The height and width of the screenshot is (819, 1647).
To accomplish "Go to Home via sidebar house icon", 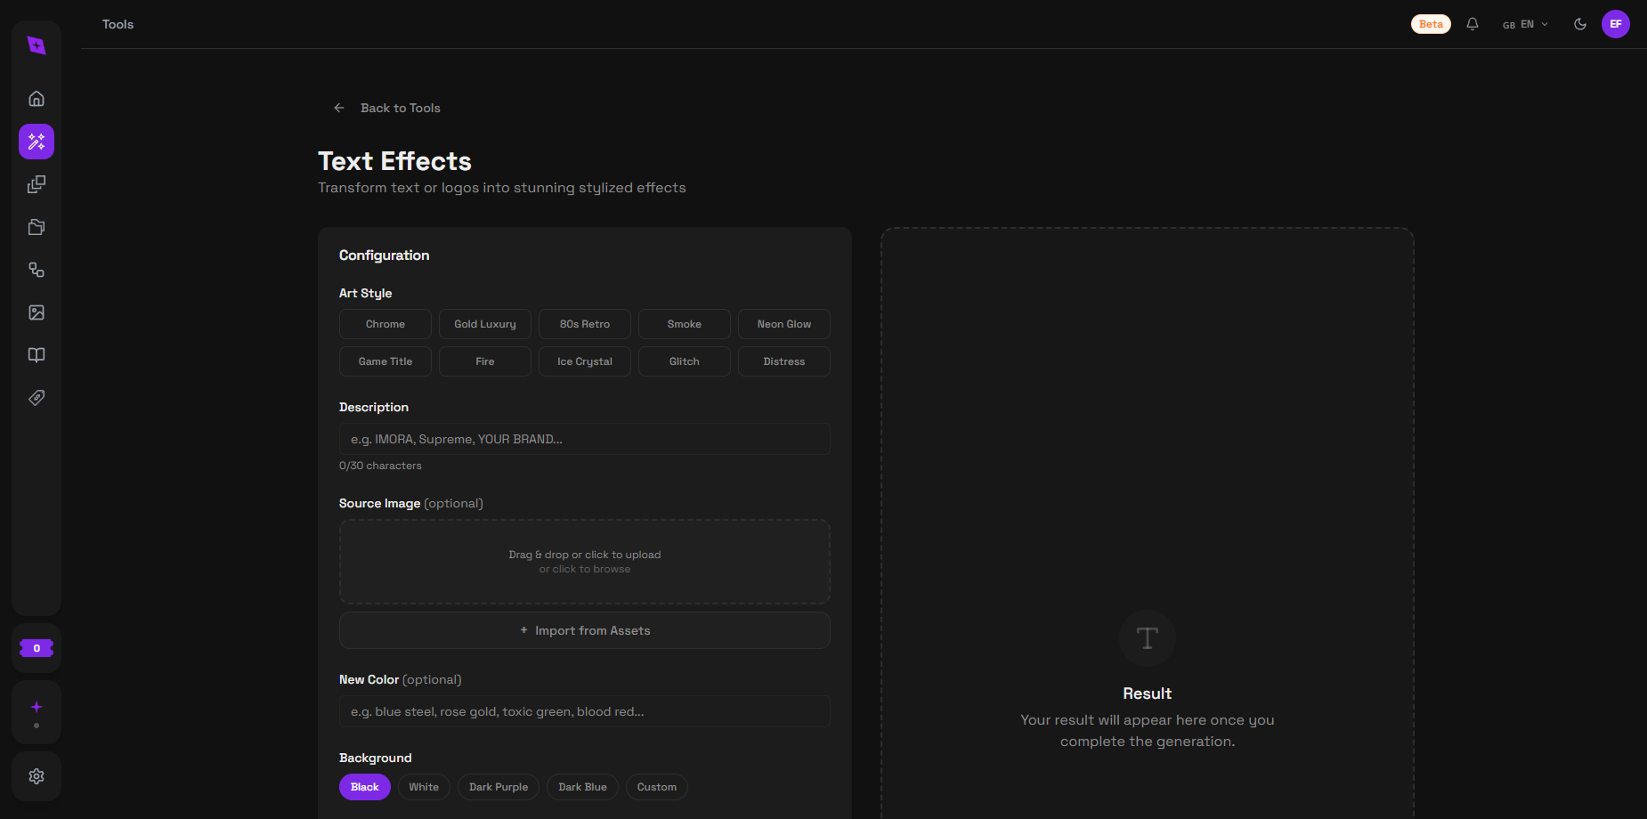I will click(x=37, y=99).
